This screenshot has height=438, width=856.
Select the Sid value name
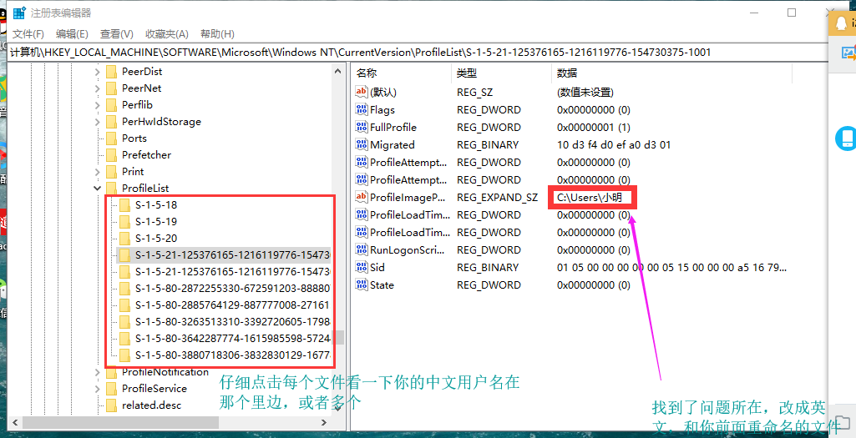point(377,267)
